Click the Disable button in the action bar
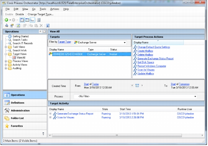Screen dimensions: 208x146 [20, 14]
